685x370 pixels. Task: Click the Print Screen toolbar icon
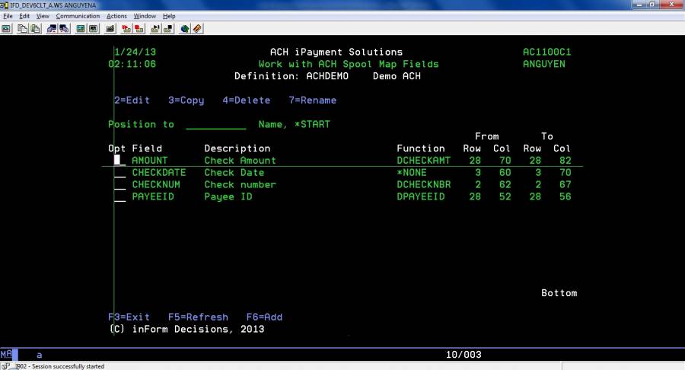point(6,29)
